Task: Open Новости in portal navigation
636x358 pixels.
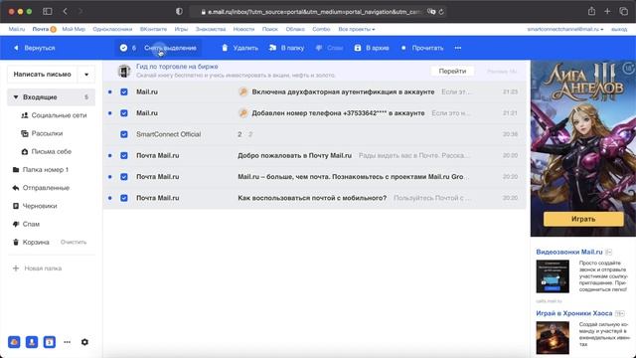Action: (243, 29)
